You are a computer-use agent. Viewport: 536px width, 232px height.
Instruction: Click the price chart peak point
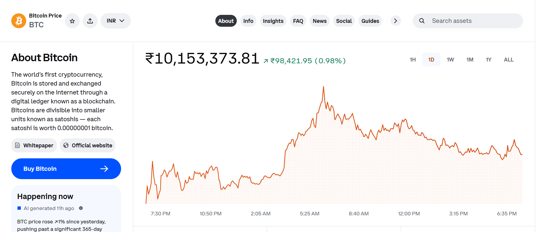coord(323,87)
